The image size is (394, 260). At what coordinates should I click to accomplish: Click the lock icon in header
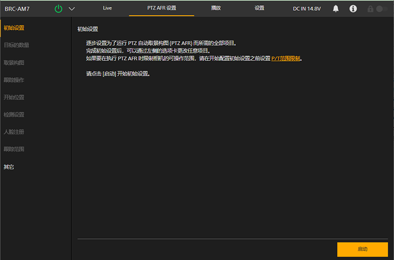click(x=370, y=9)
